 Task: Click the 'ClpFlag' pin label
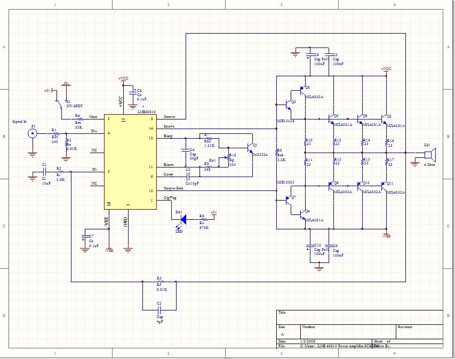170,198
